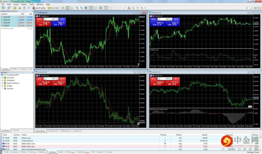The height and width of the screenshot is (154, 262).
Task: Select the channel drawing tool icon
Action: pyautogui.click(x=129, y=8)
